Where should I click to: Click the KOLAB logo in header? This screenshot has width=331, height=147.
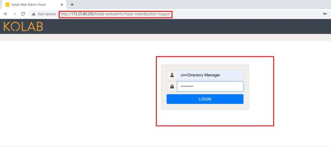[x=23, y=26]
